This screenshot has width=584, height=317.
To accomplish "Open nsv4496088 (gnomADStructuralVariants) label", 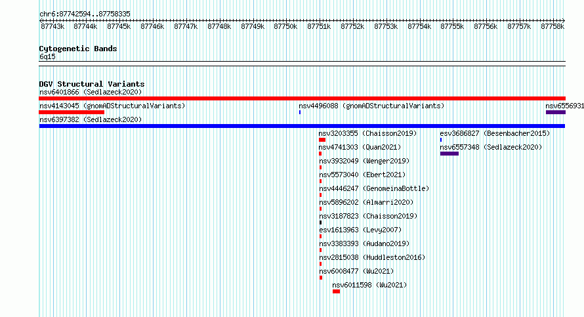I will tap(371, 106).
